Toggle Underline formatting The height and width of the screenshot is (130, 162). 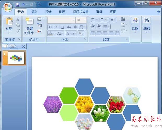click(62, 27)
